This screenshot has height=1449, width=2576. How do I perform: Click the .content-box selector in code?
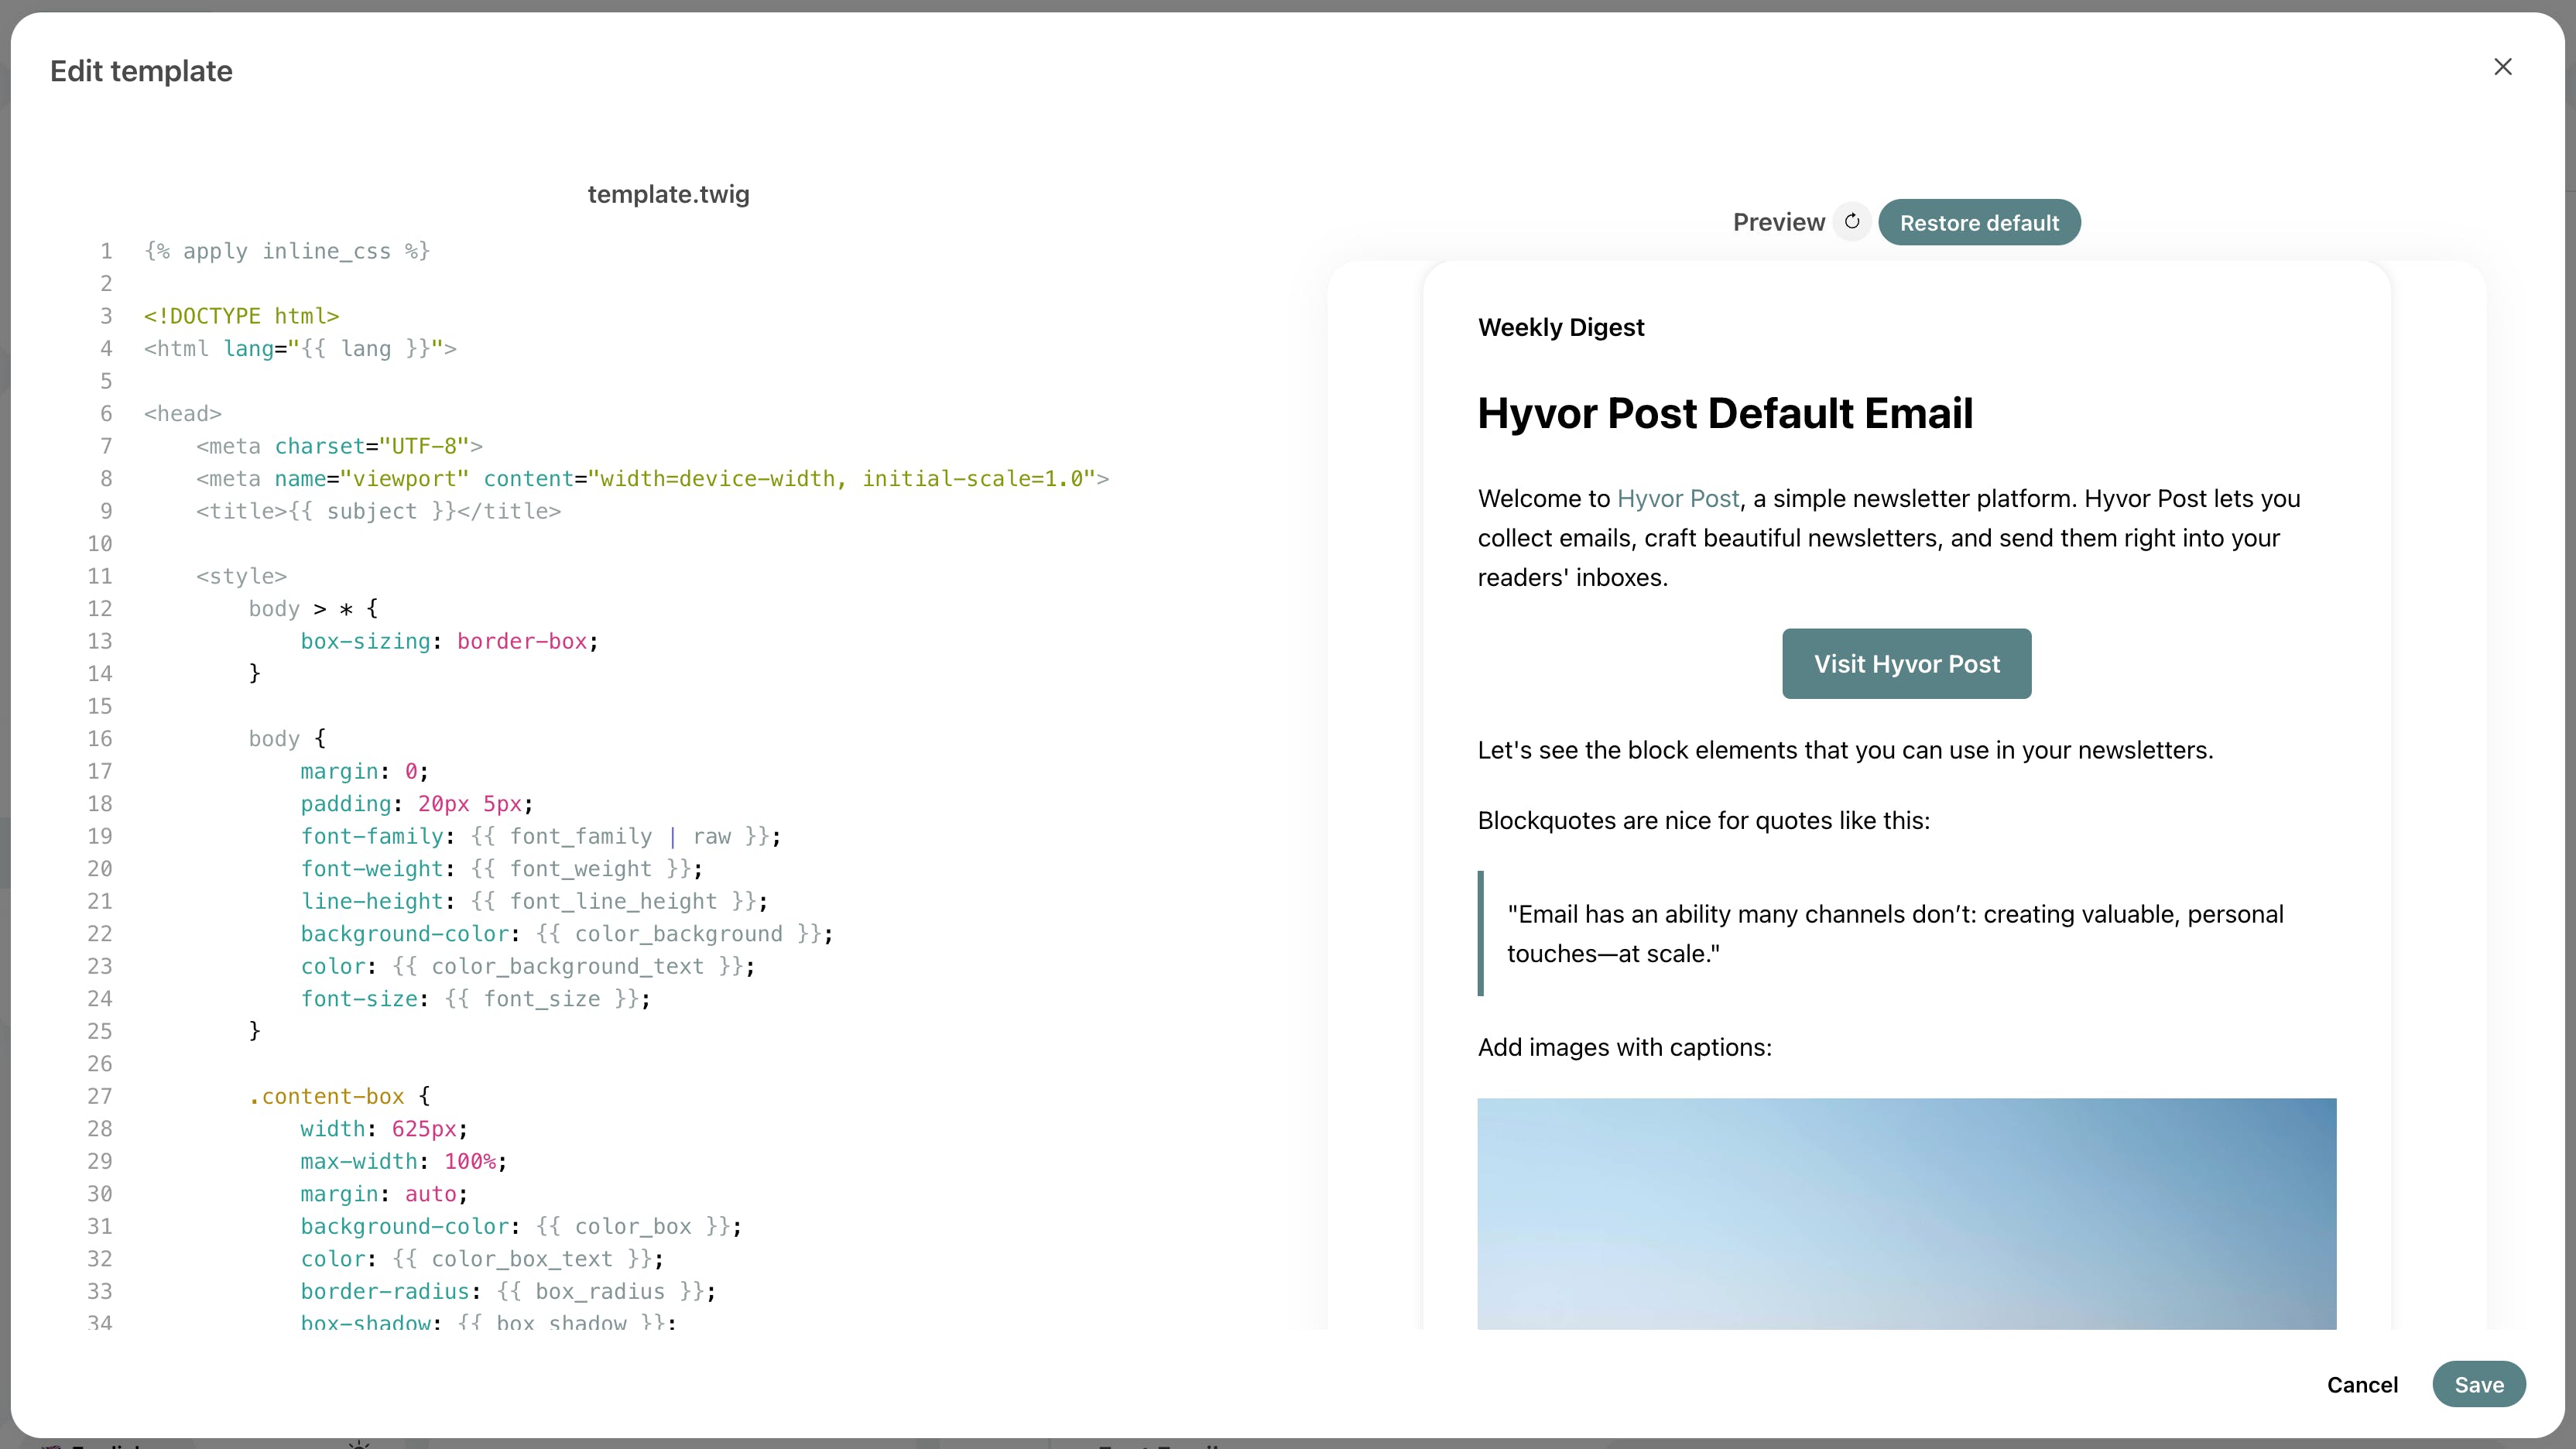[327, 1096]
